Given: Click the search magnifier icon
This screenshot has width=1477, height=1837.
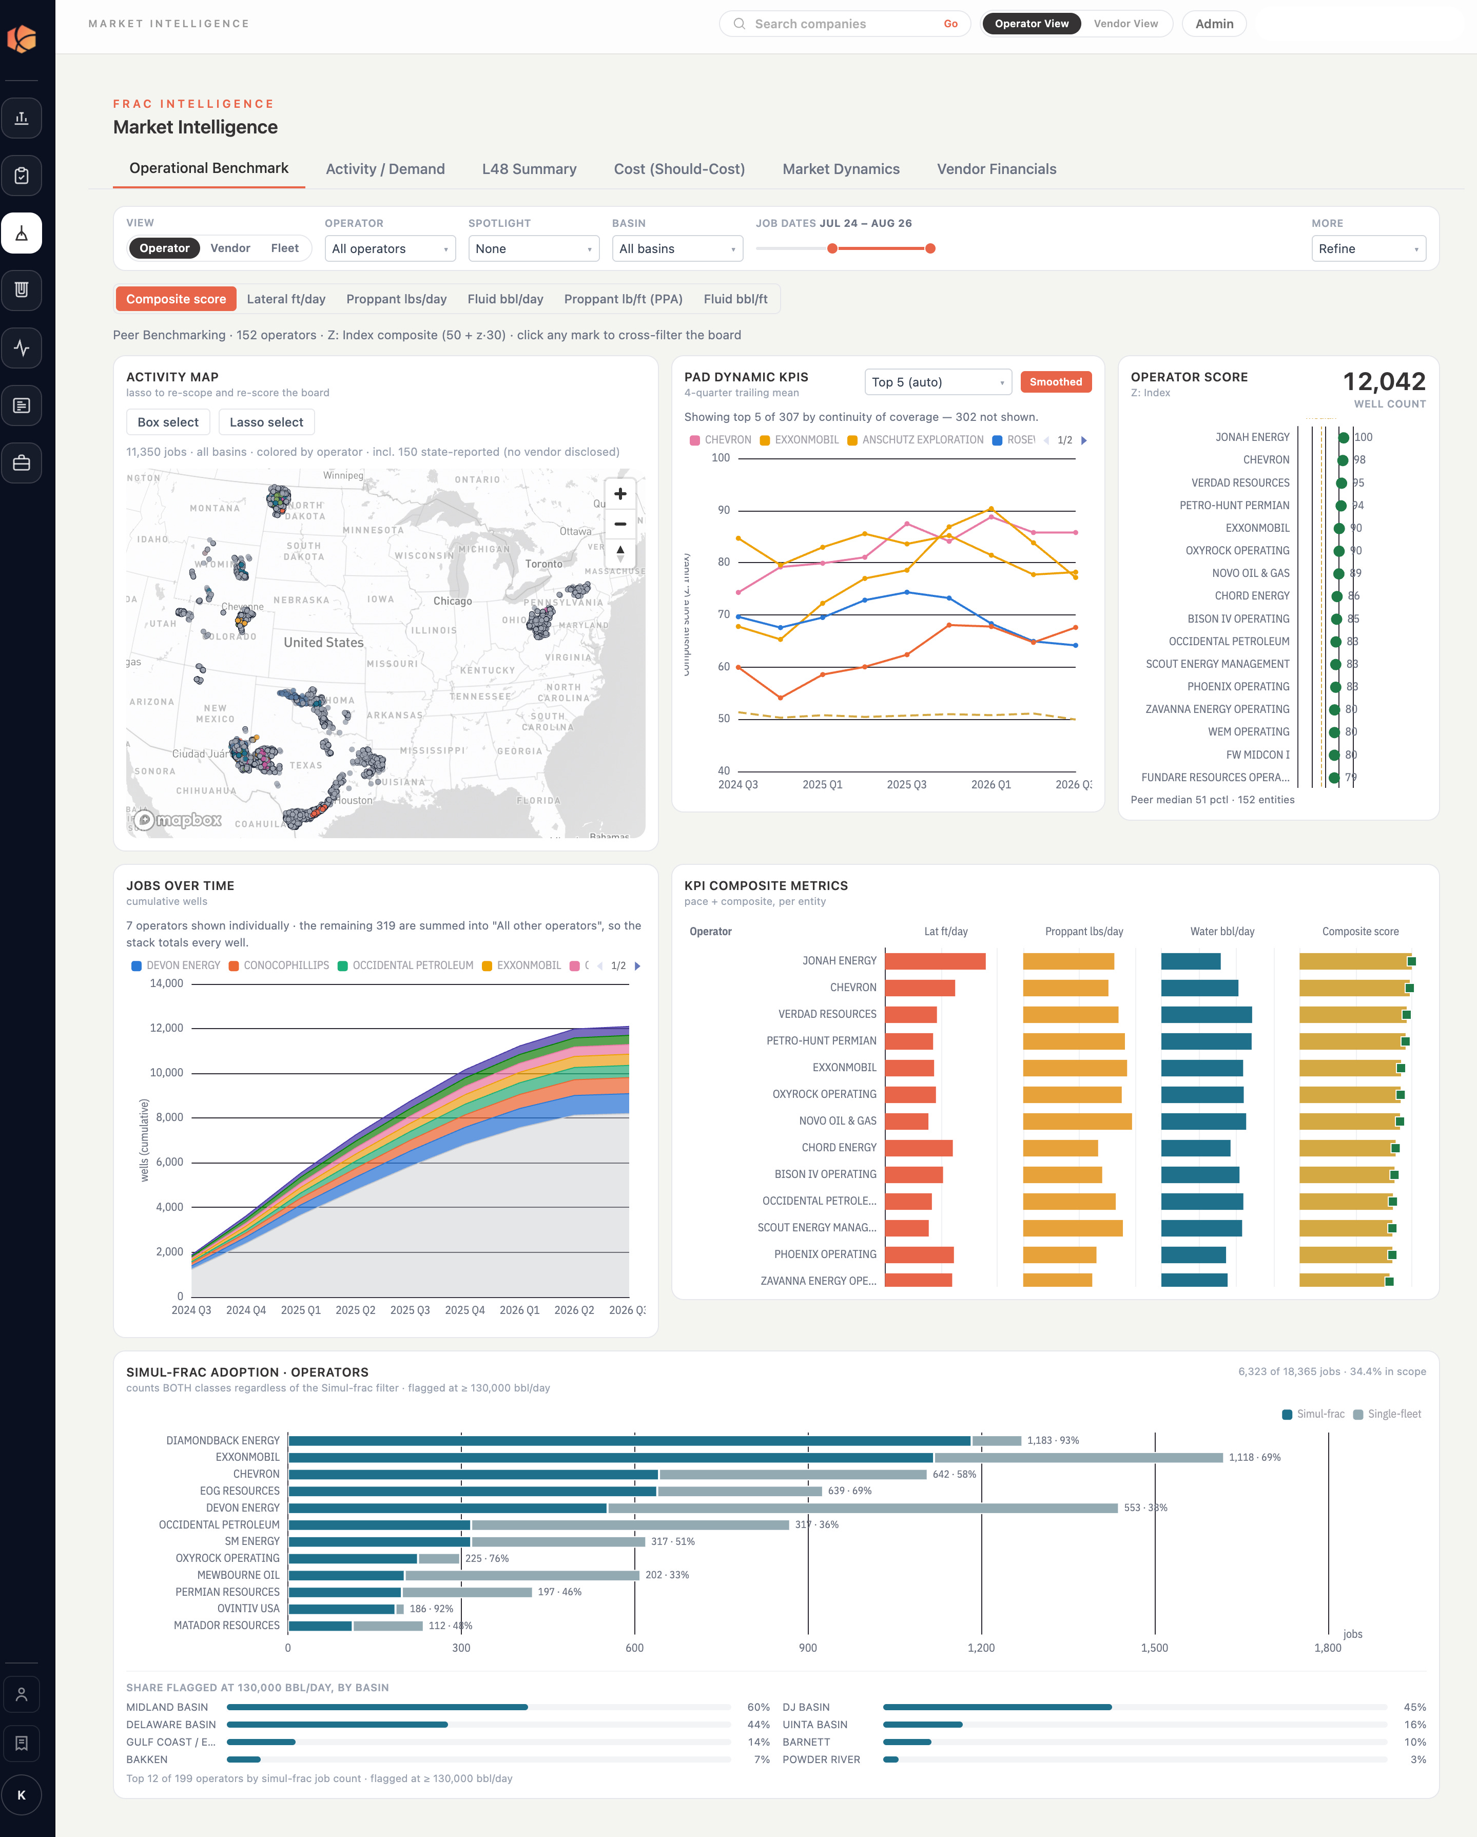Looking at the screenshot, I should click(740, 24).
